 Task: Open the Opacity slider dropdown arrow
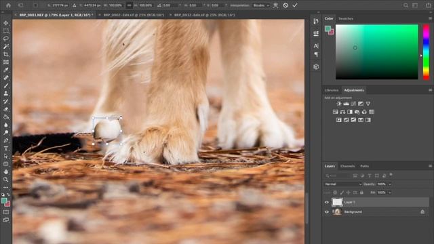tap(390, 184)
